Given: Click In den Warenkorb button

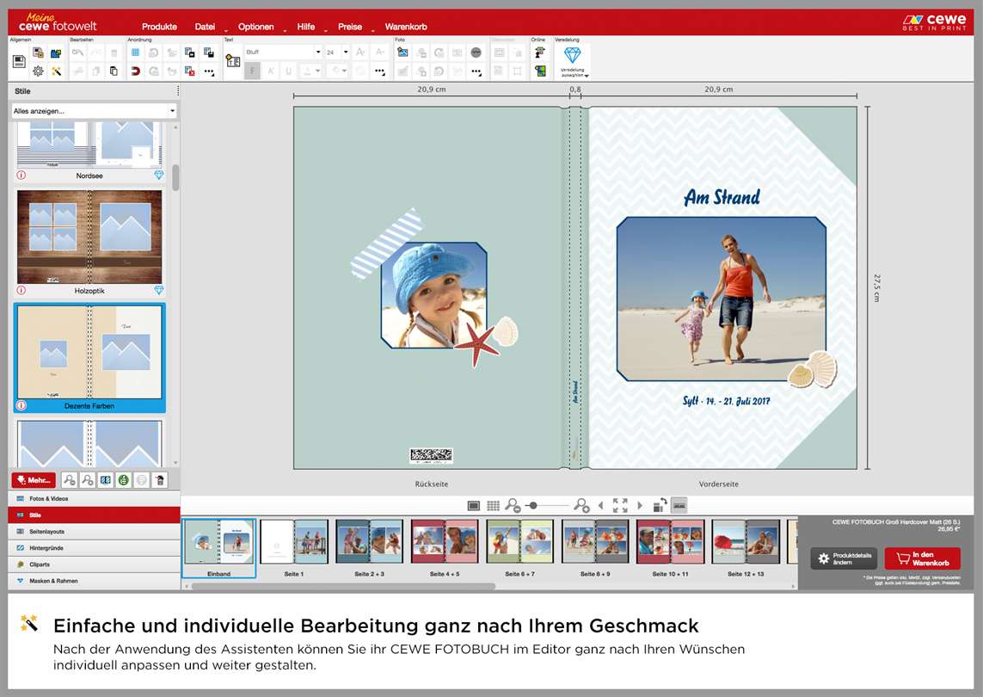Looking at the screenshot, I should click(922, 558).
